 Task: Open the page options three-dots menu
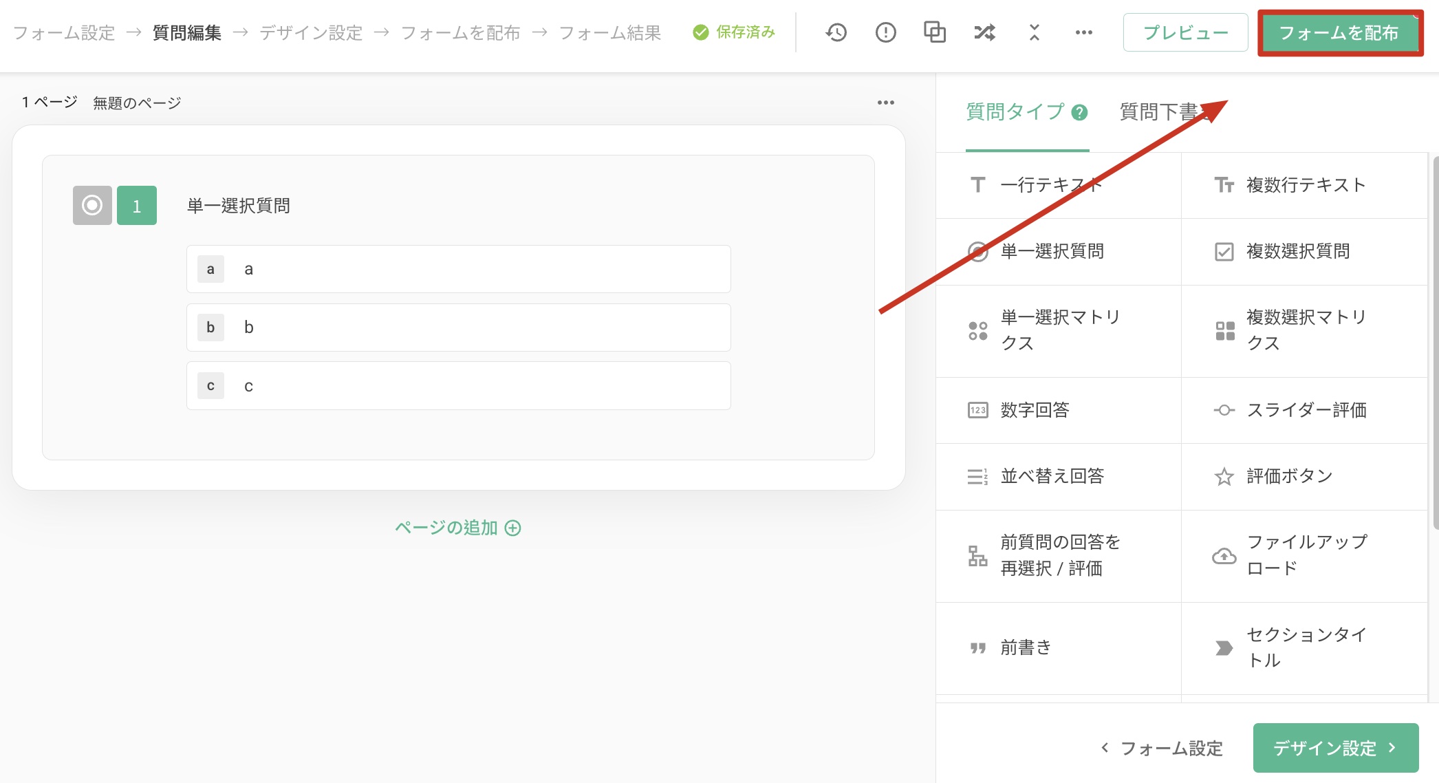[x=885, y=103]
